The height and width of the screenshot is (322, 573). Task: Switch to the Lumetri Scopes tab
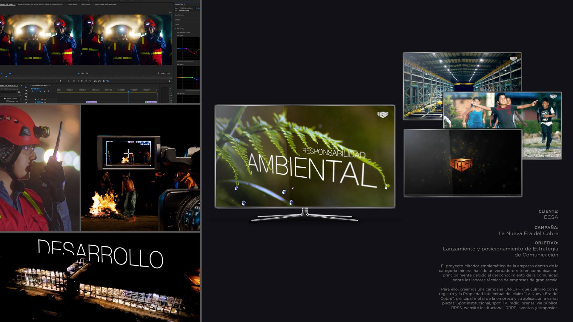(72, 4)
